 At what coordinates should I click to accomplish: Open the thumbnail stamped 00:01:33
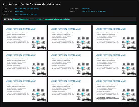point(69,64)
